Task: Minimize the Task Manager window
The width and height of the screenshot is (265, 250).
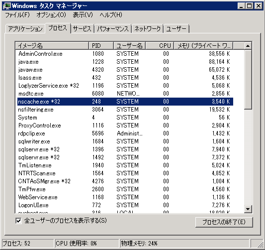Action: [x=241, y=6]
